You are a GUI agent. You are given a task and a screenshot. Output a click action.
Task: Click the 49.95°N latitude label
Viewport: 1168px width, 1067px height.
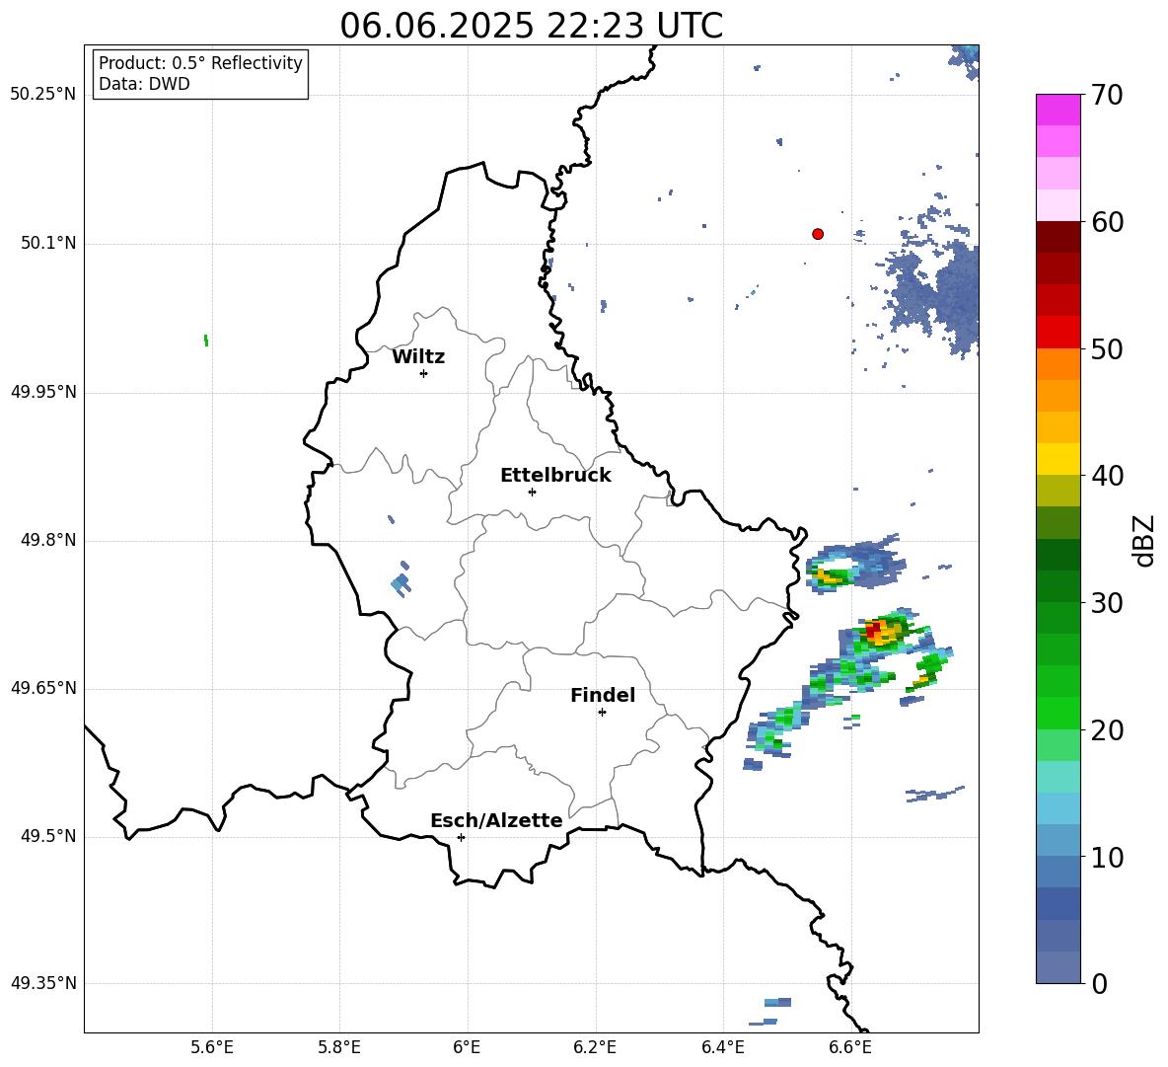[x=42, y=392]
